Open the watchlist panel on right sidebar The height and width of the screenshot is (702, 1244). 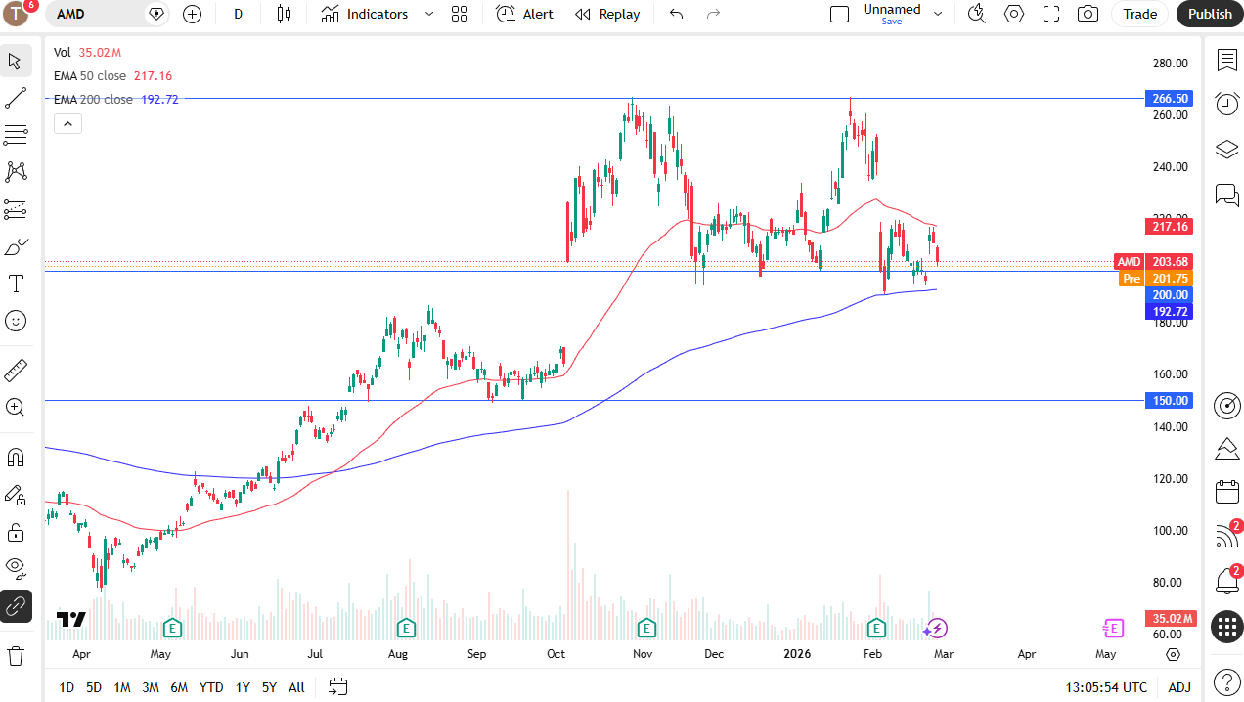point(1226,61)
